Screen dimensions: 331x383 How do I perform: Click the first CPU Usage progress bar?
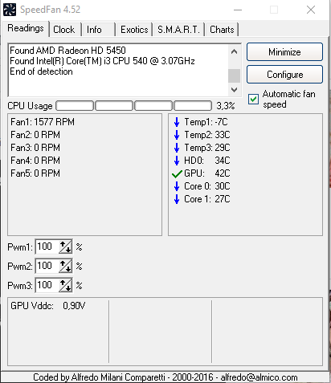(x=75, y=106)
